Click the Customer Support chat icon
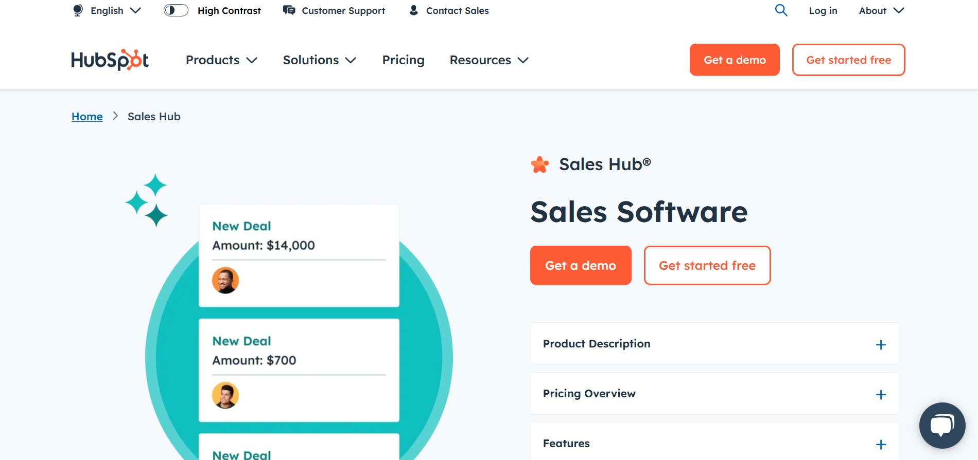 click(x=289, y=10)
